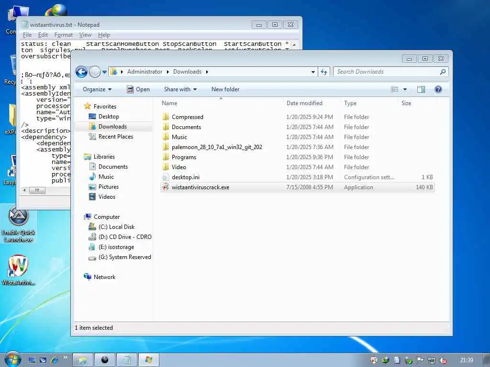This screenshot has height=367, width=490.
Task: Open the Music library
Action: point(106,177)
